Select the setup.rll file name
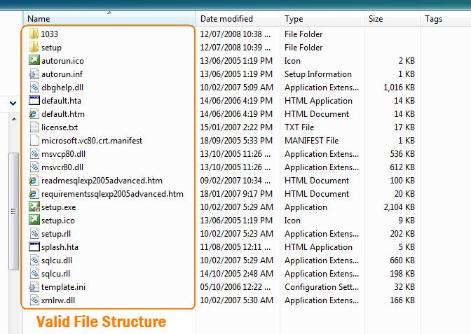Viewport: 471px width, 334px height. 56,233
